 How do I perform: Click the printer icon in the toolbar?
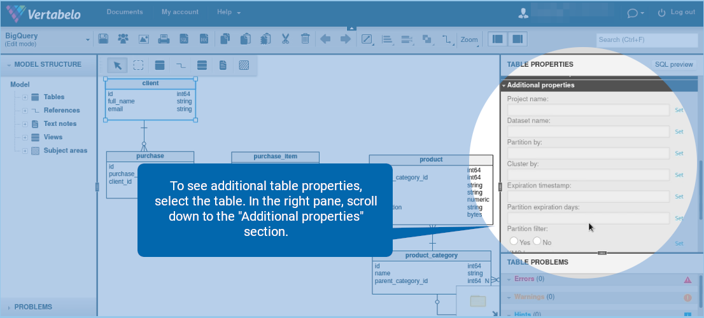point(164,39)
